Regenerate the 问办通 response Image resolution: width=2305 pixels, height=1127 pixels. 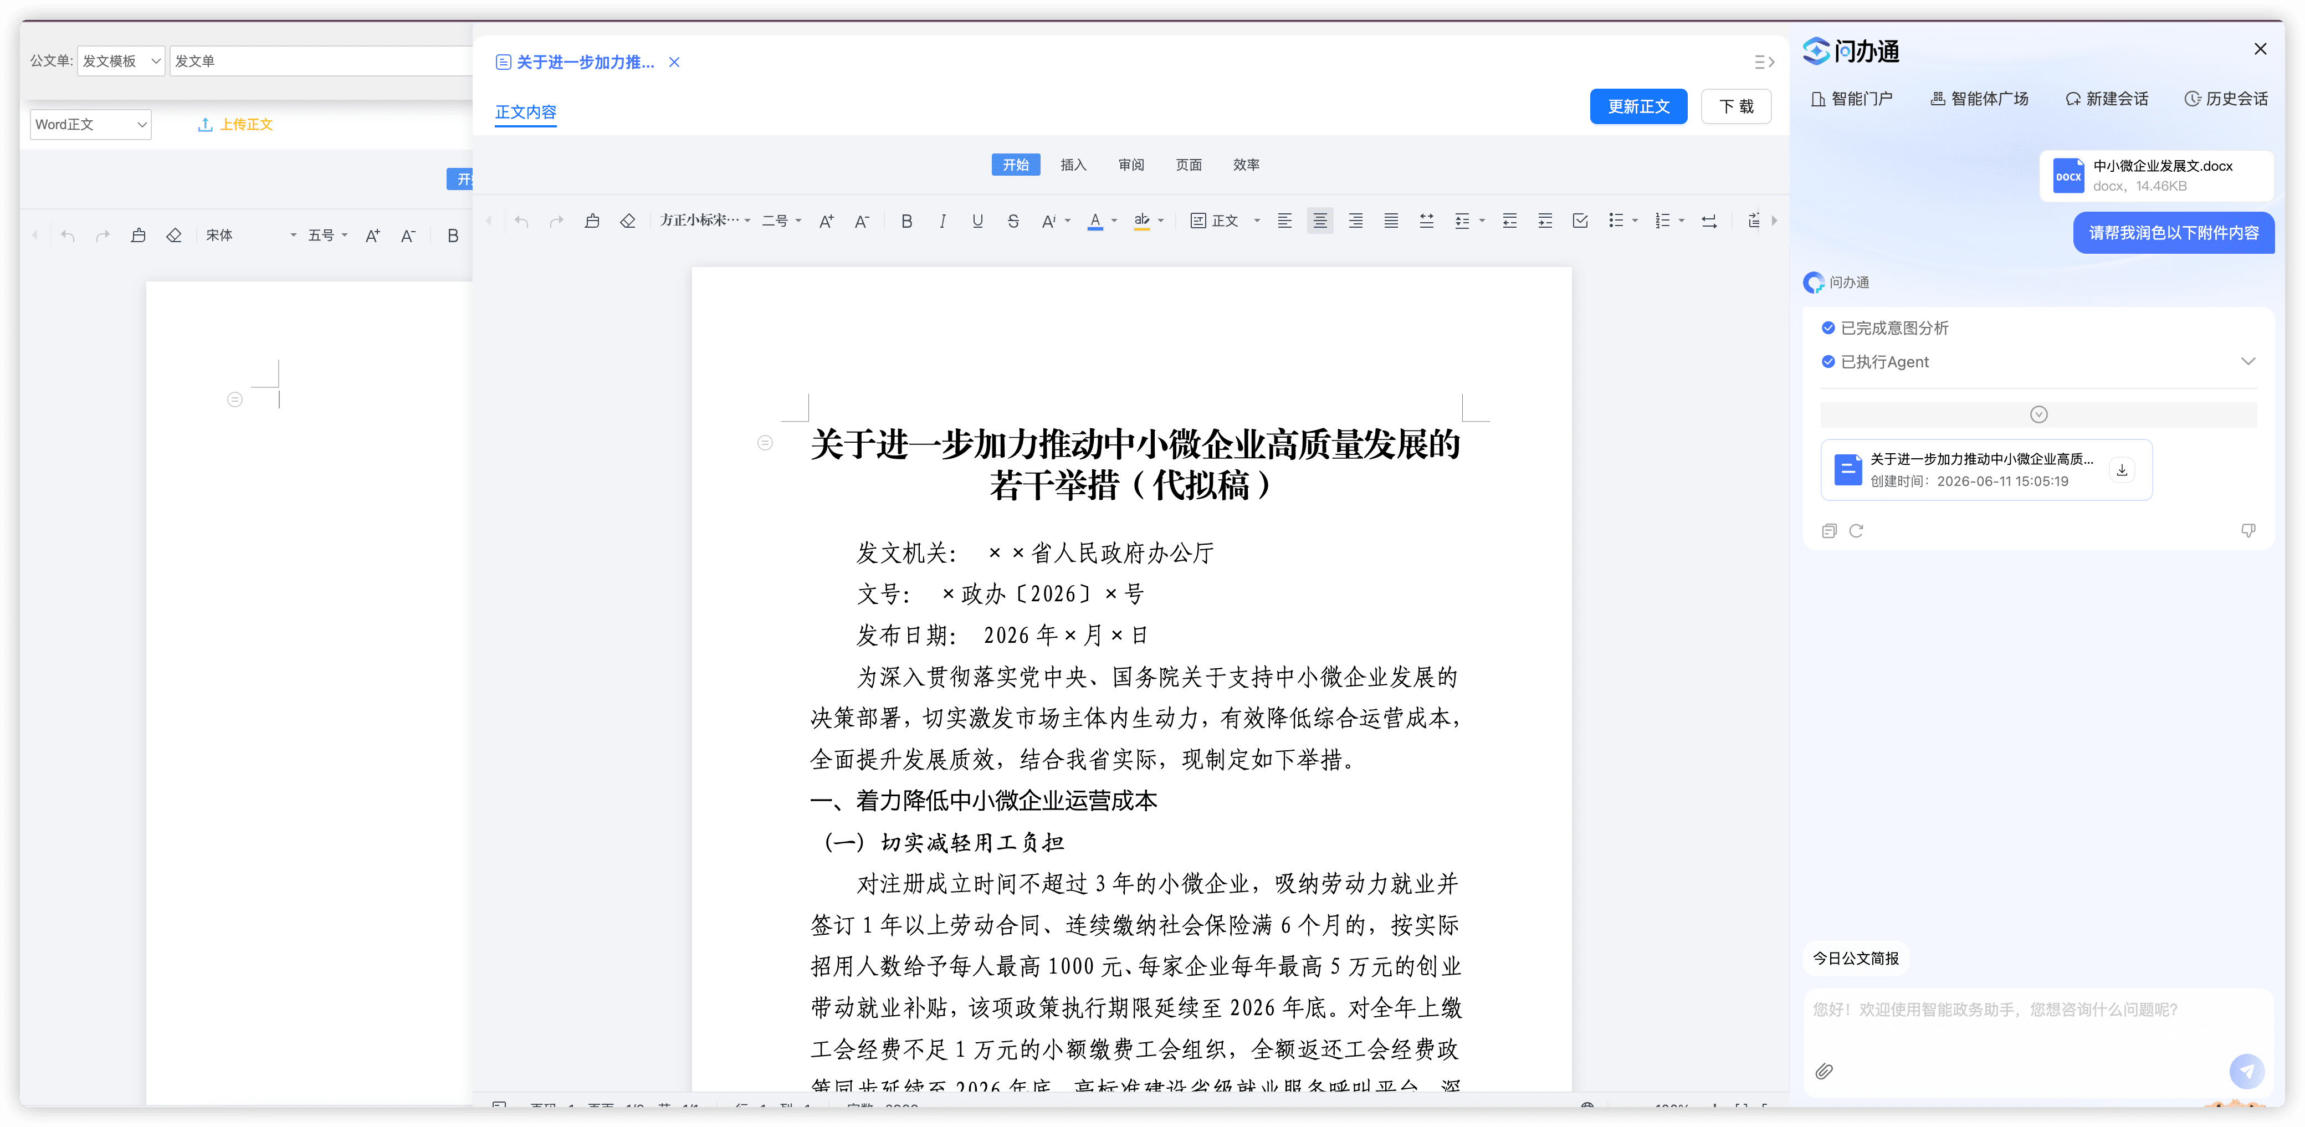1856,530
